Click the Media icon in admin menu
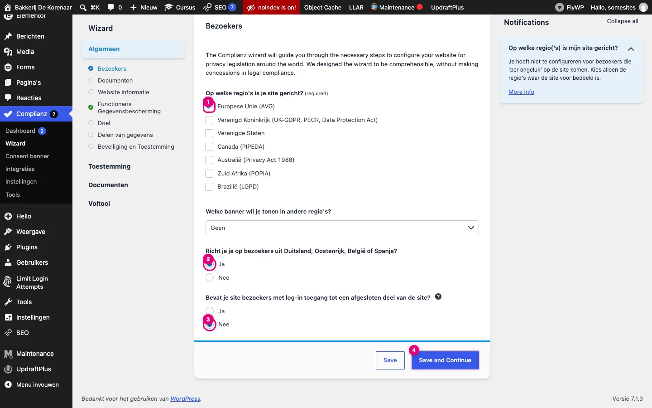Viewport: 652px width, 408px height. click(x=8, y=52)
